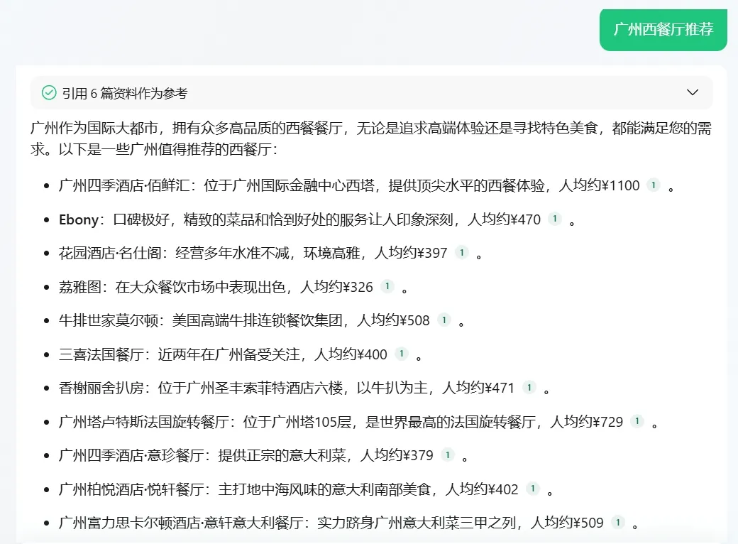The height and width of the screenshot is (544, 738).
Task: Click citation badge after 人均约¥1100
Action: point(653,185)
